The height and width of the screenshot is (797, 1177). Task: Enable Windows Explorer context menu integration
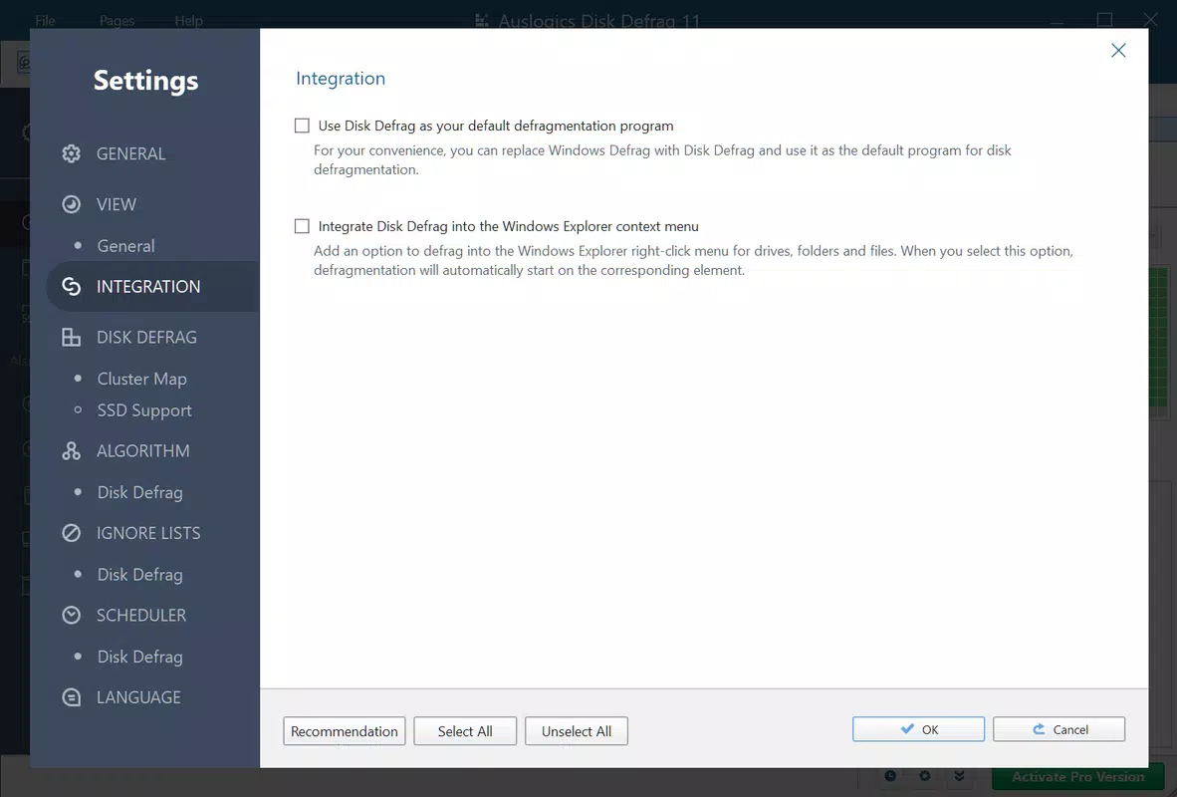(x=302, y=226)
